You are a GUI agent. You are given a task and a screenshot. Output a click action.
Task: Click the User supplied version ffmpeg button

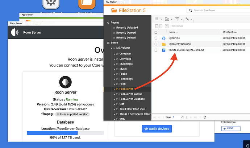click(x=72, y=114)
